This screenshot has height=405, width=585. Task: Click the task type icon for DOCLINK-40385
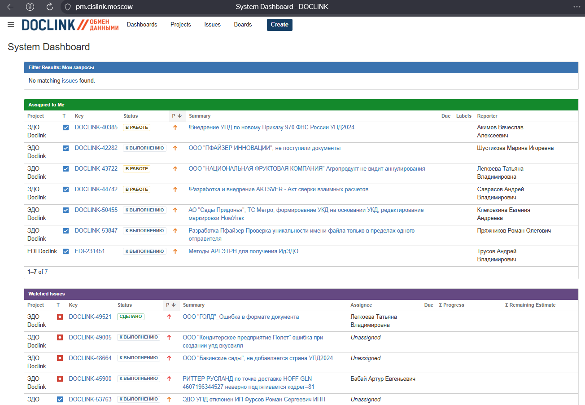pos(66,128)
